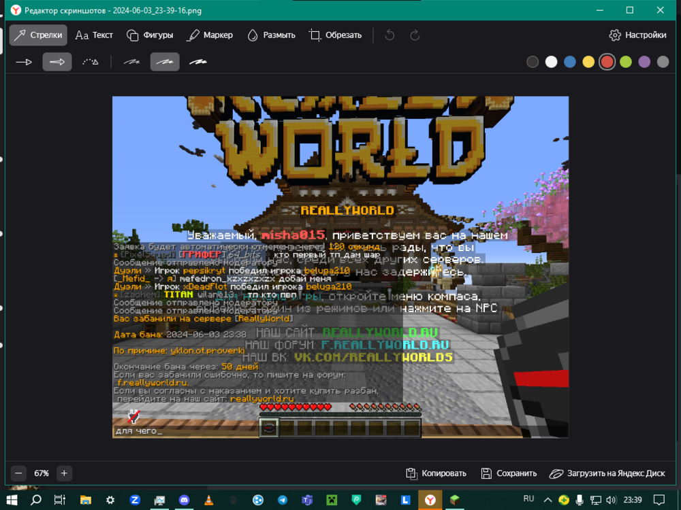Open the microphone tray icon

point(580,500)
